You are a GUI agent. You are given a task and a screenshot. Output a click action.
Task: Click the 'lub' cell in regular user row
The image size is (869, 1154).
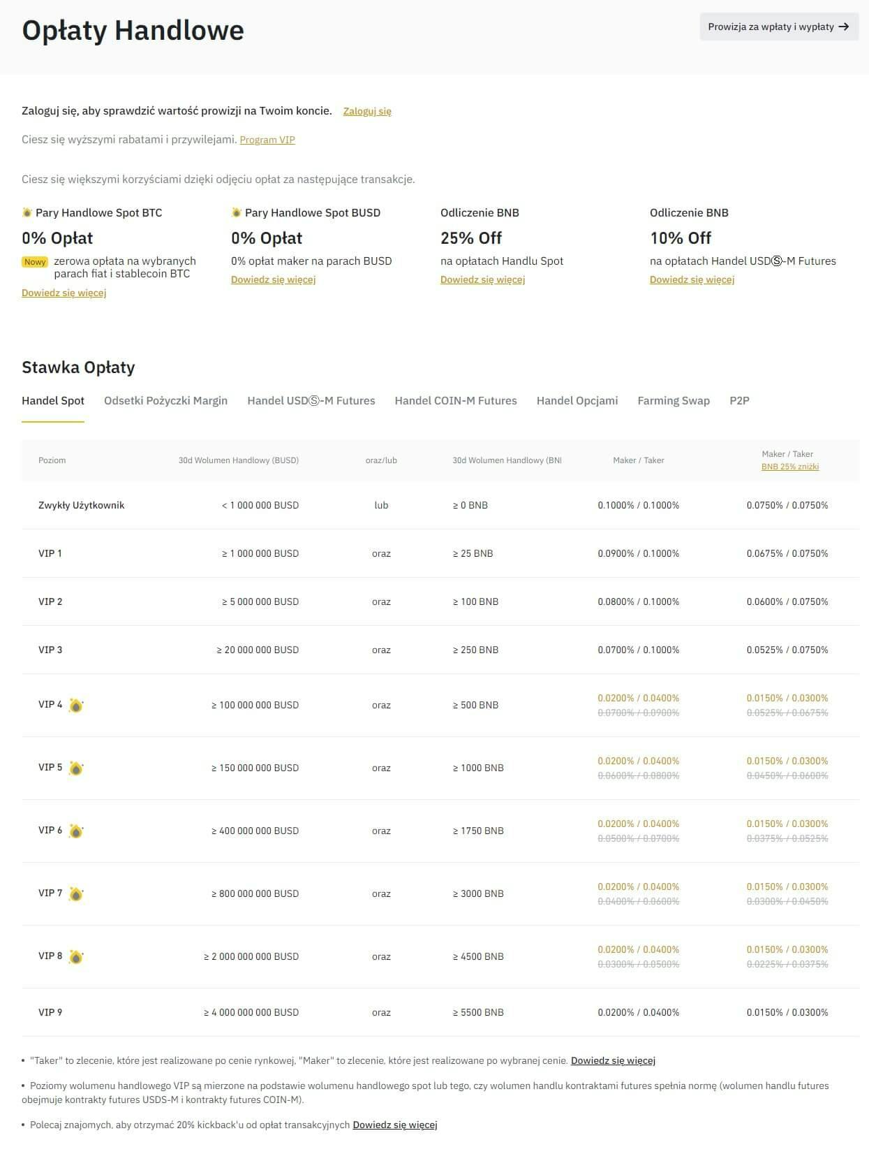[x=381, y=505]
